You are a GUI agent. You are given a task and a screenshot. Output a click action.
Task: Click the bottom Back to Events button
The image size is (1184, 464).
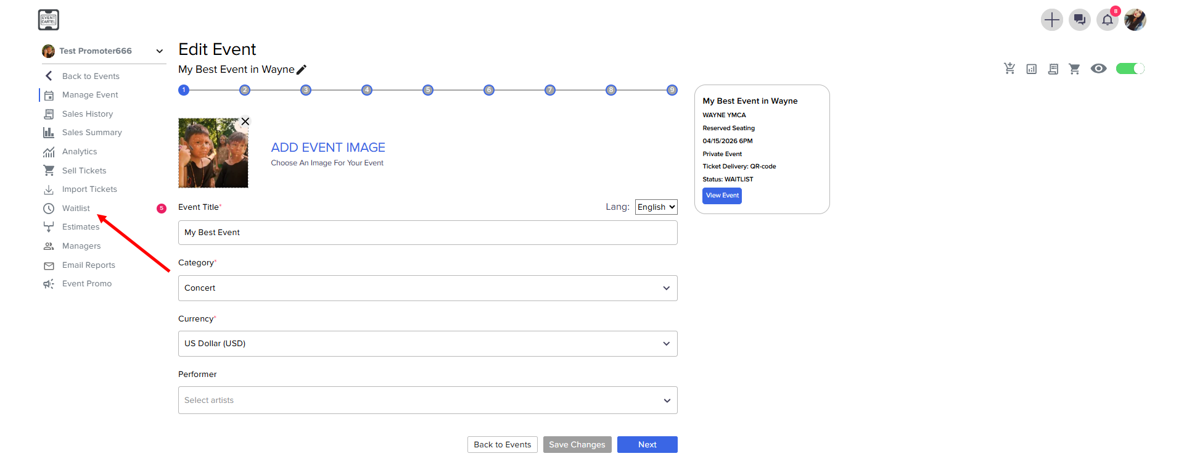[503, 445]
